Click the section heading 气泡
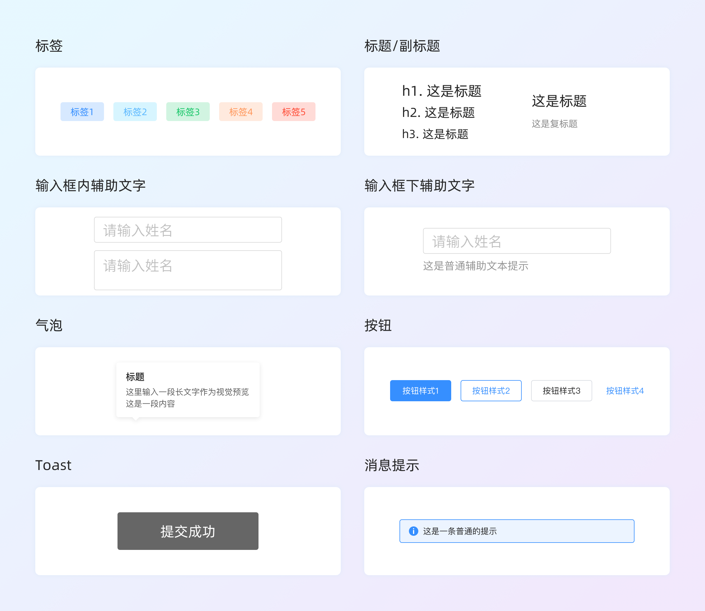 pos(49,325)
